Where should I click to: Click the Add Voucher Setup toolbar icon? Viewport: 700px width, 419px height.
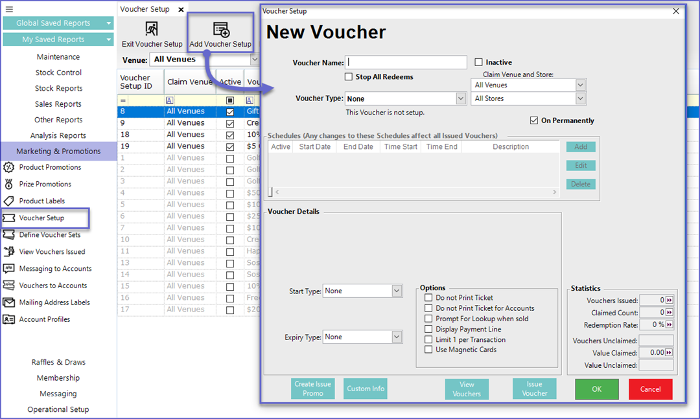coord(220,30)
